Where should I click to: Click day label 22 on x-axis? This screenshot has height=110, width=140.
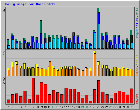point(94,107)
